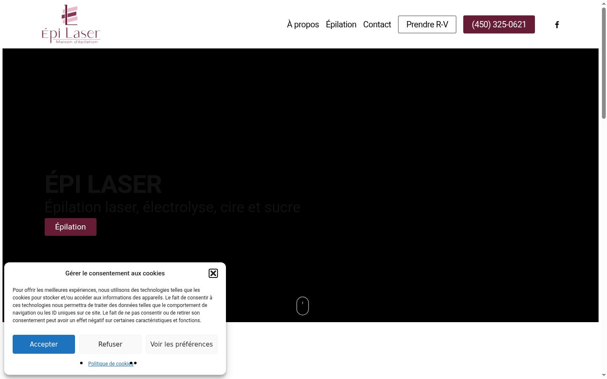Decline cookies with the Refuser button
This screenshot has width=607, height=379.
[x=110, y=344]
